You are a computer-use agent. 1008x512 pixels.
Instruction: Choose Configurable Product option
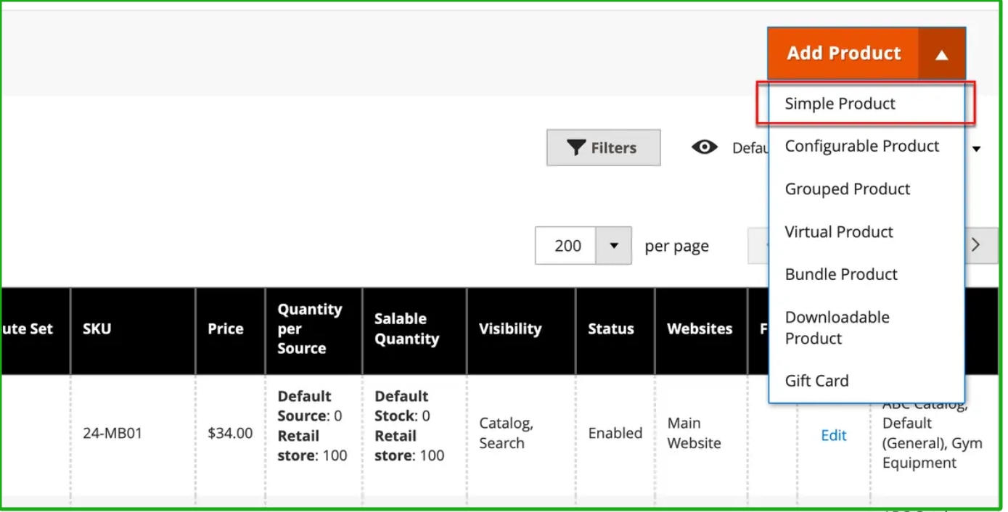[x=861, y=146]
